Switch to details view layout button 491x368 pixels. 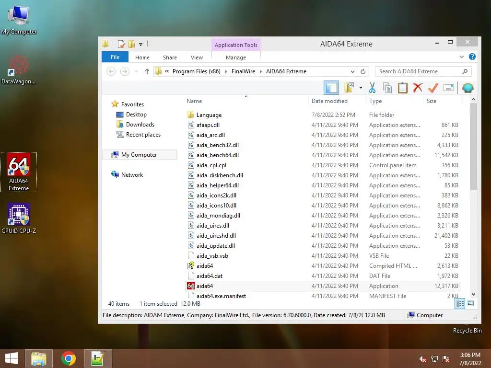460,303
